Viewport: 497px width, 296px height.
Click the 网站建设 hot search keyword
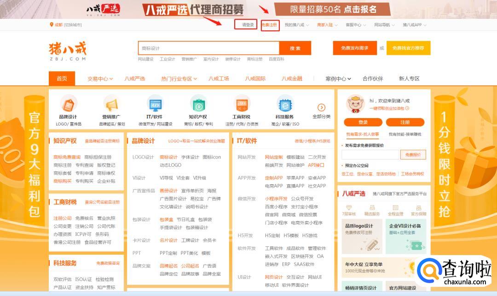[145, 59]
